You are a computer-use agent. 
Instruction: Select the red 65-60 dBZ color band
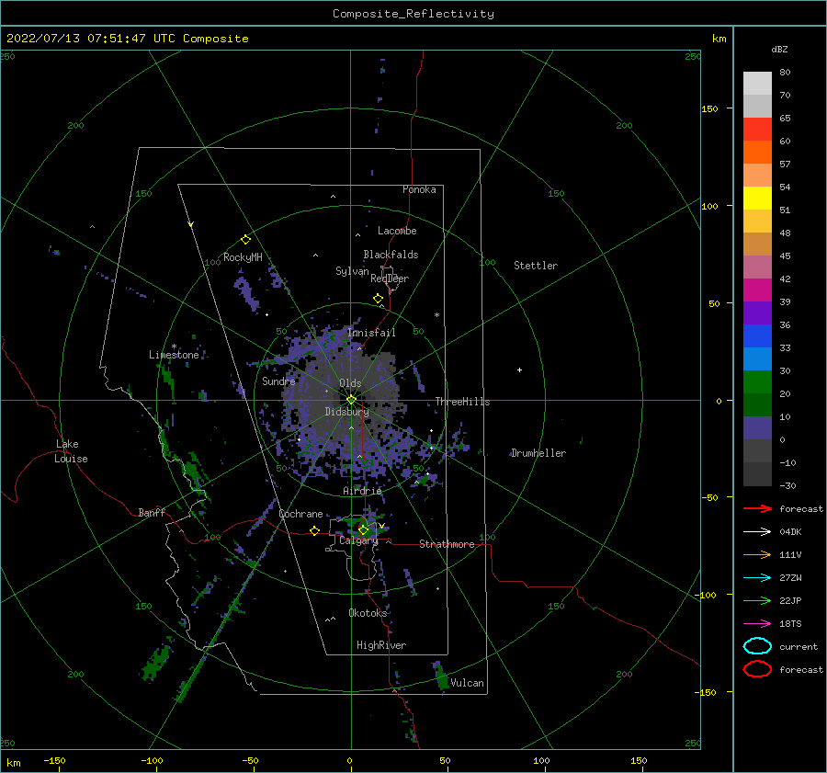coord(757,129)
